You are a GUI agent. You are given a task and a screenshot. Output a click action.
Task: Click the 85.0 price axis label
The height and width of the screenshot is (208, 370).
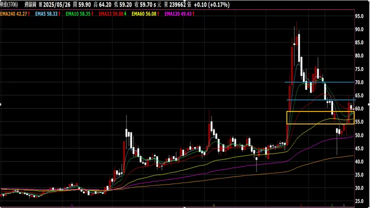(x=359, y=42)
